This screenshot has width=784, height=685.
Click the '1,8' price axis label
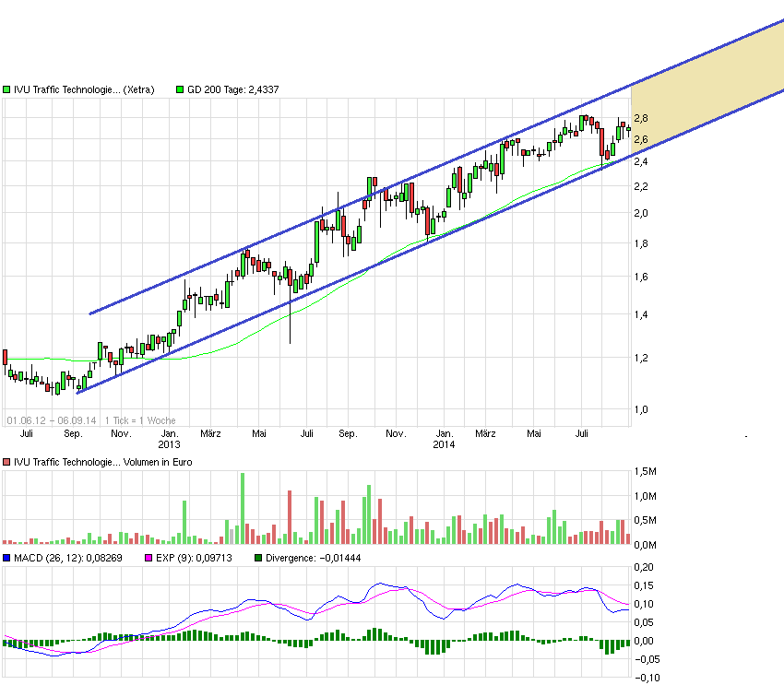(641, 243)
